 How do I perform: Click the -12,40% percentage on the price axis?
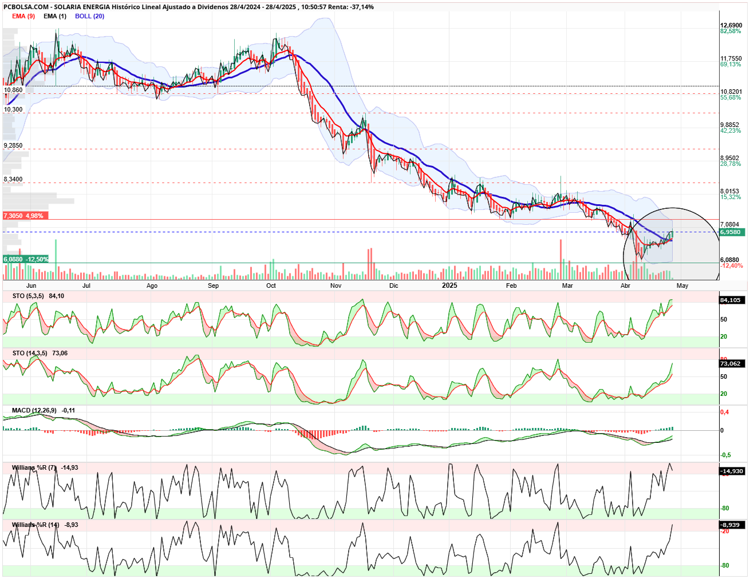click(x=732, y=265)
